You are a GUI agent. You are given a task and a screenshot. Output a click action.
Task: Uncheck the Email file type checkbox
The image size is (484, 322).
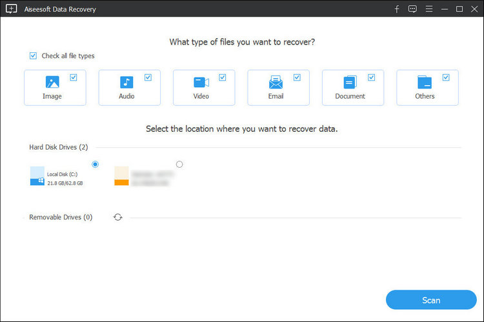coord(297,77)
